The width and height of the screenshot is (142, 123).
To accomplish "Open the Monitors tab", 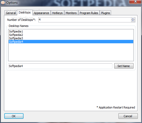I will (x=71, y=13).
